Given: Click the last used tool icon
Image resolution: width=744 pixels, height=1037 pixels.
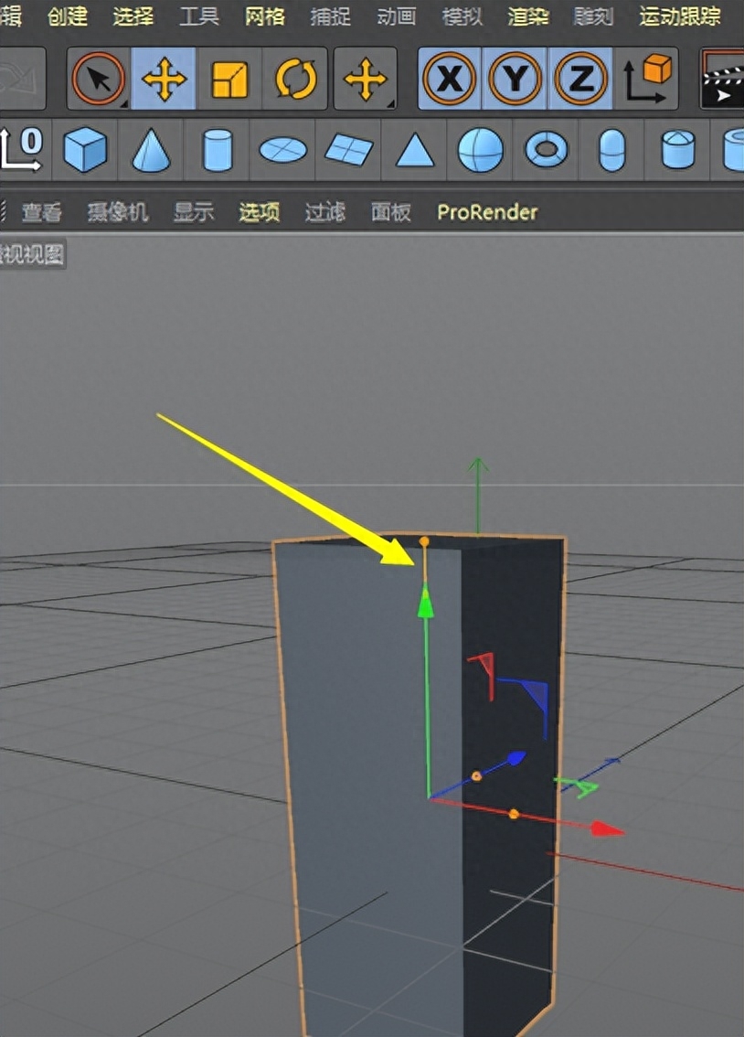Looking at the screenshot, I should (x=366, y=79).
